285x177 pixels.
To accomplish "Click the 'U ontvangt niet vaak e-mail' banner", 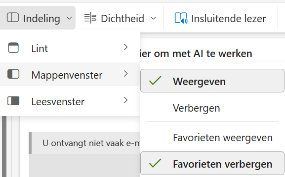I will [84, 143].
